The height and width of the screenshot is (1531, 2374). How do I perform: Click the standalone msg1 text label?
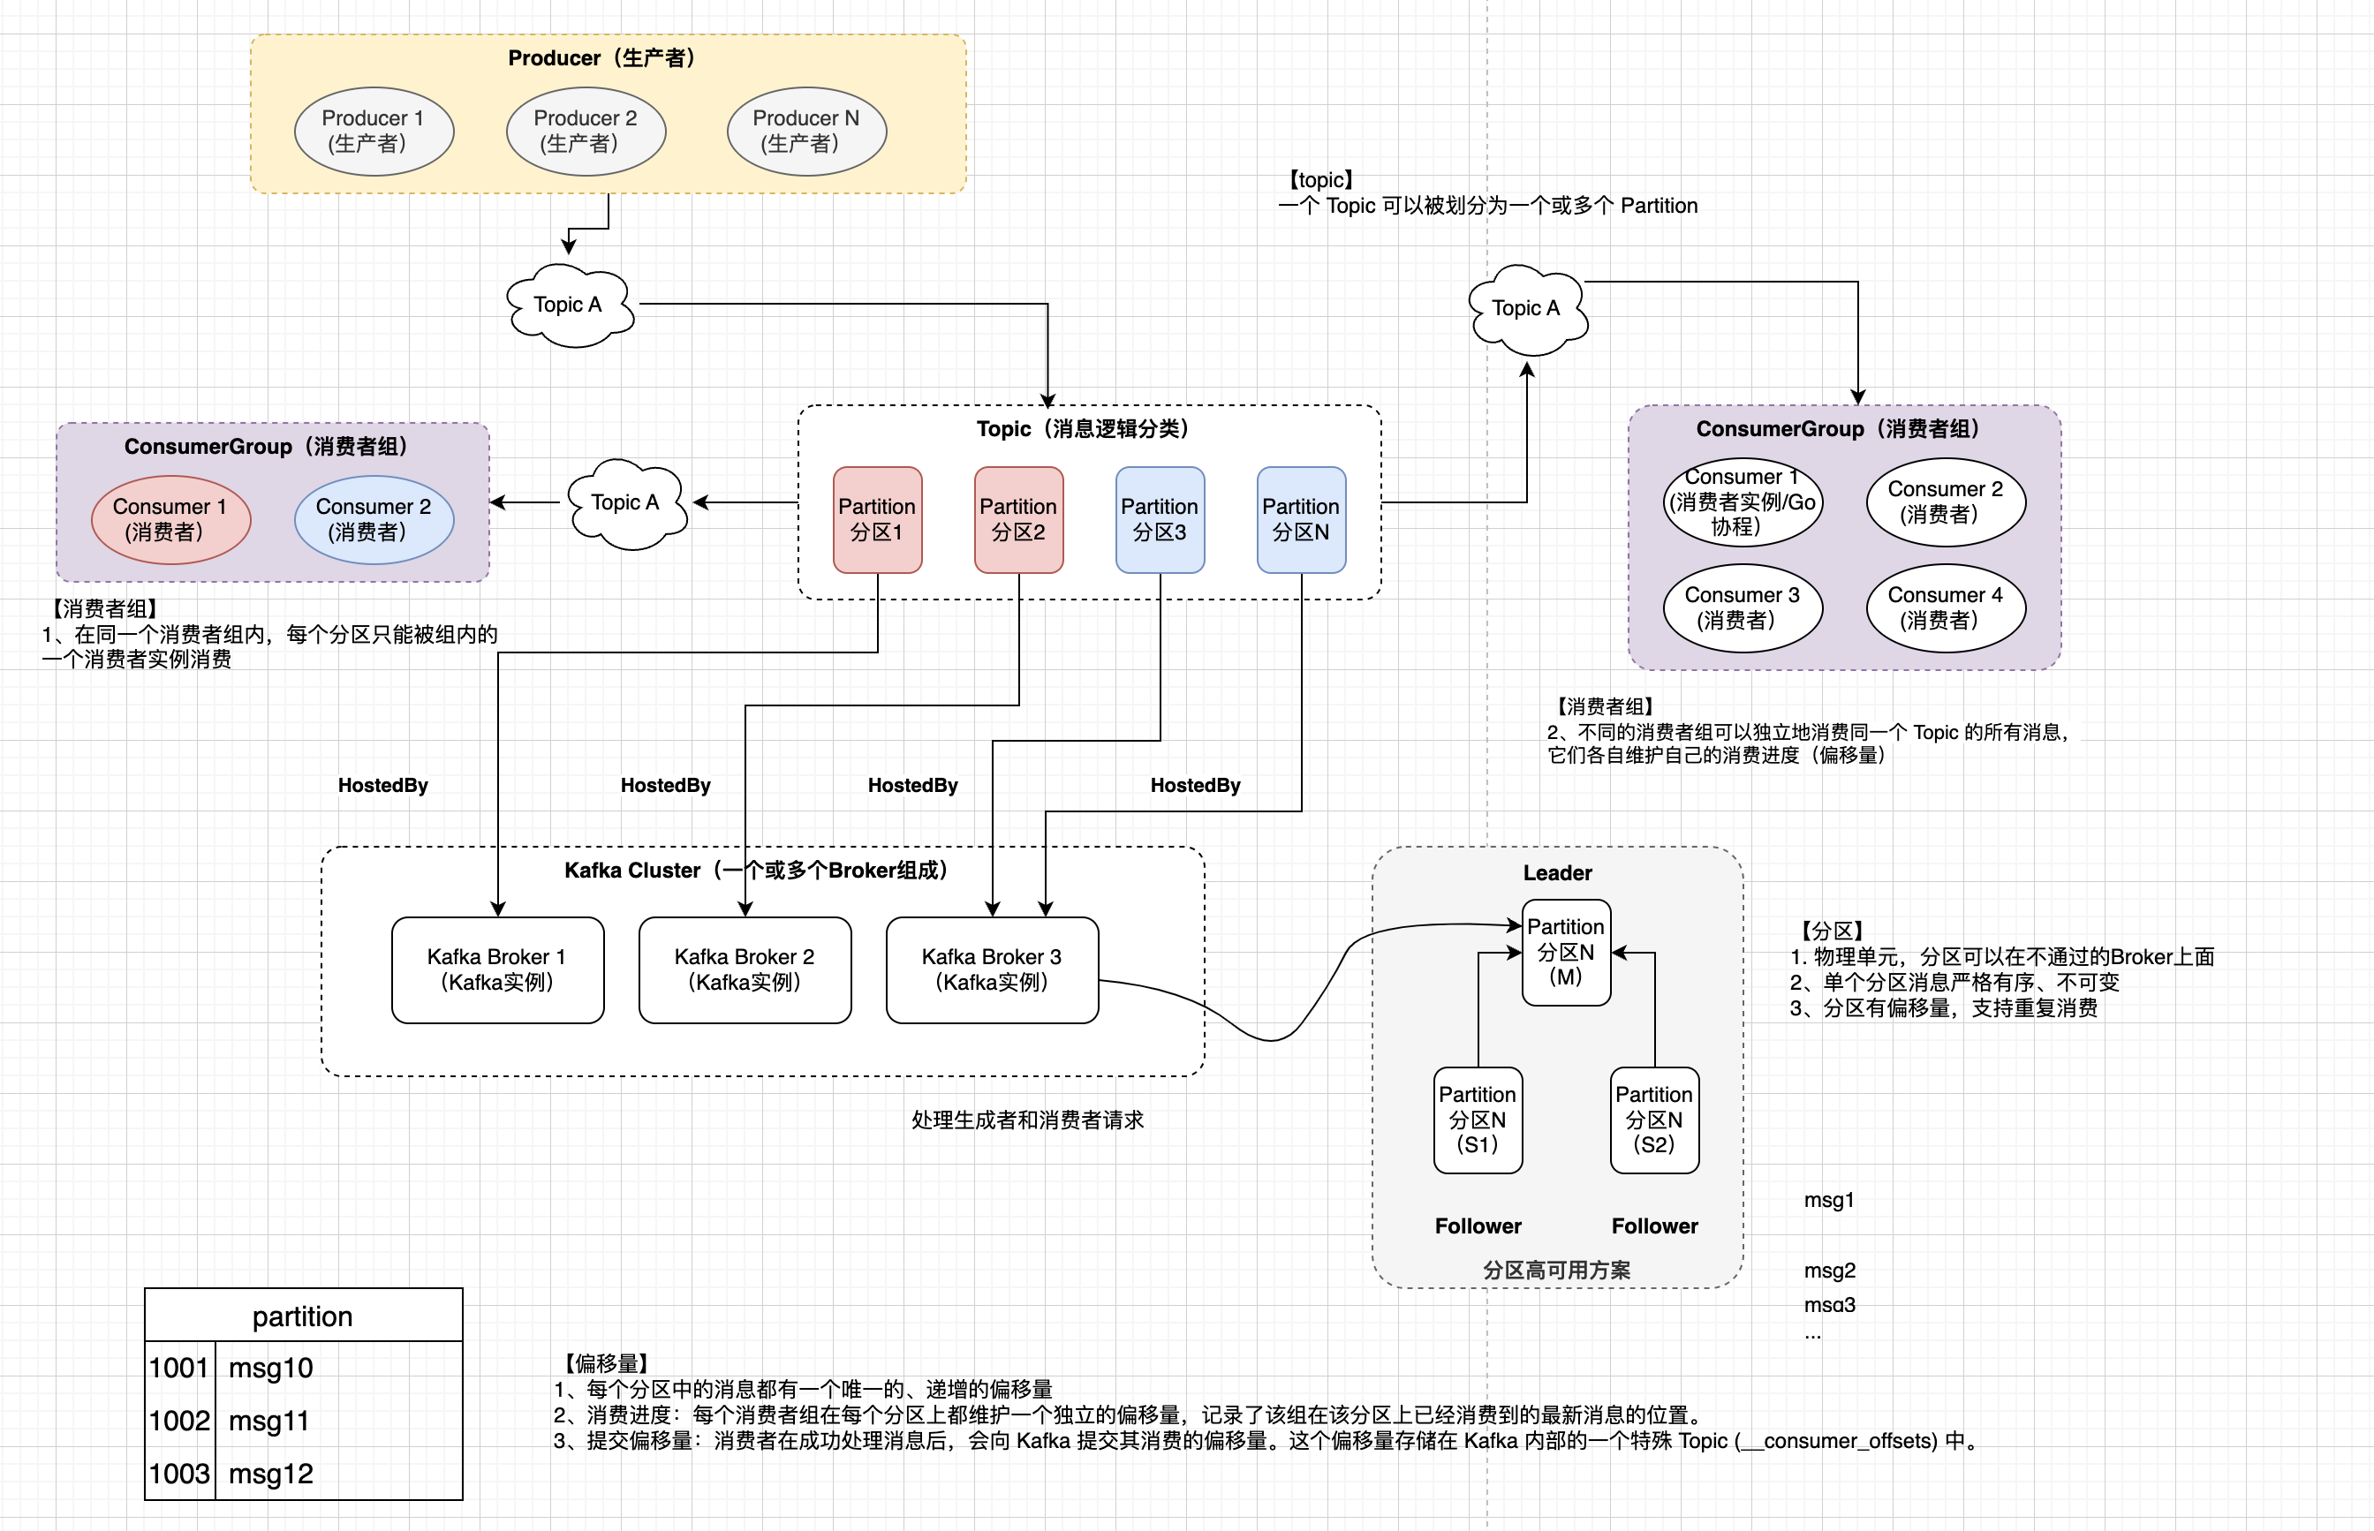click(1829, 1200)
